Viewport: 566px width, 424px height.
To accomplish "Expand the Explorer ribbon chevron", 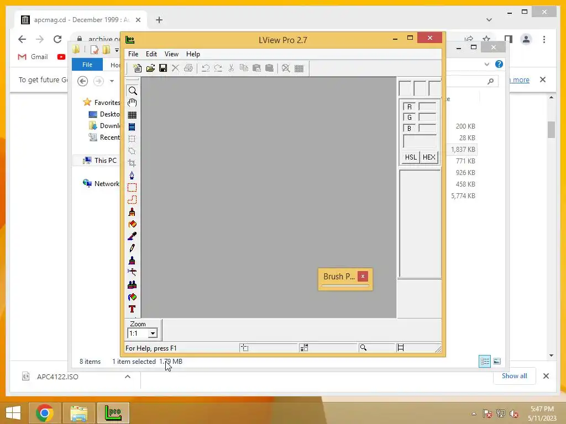I will 486,64.
